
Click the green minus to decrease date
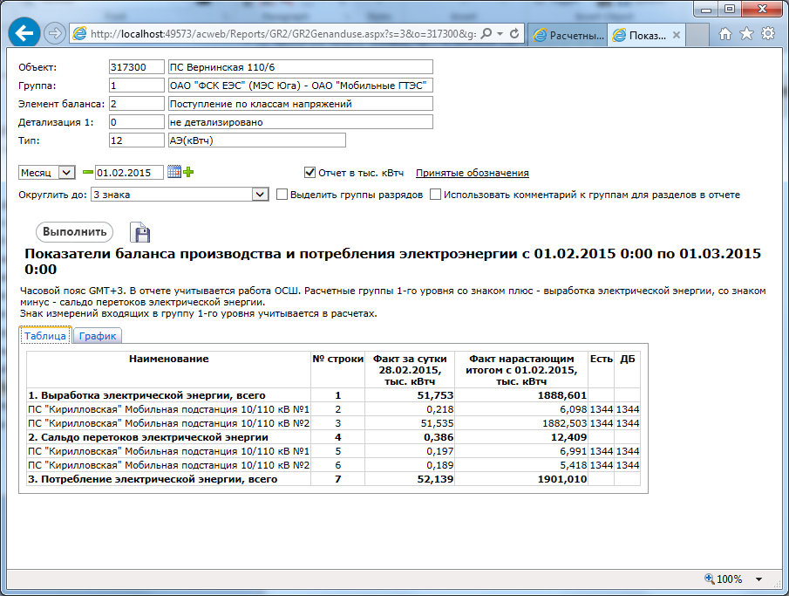[x=88, y=172]
